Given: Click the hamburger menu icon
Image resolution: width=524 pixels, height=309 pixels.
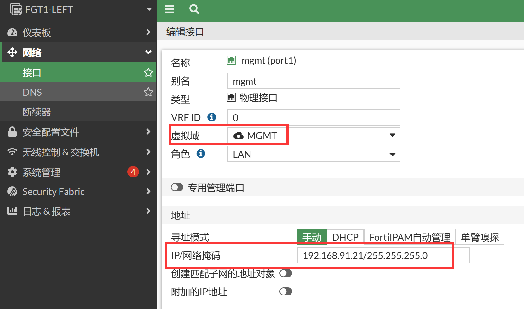Looking at the screenshot, I should 170,9.
